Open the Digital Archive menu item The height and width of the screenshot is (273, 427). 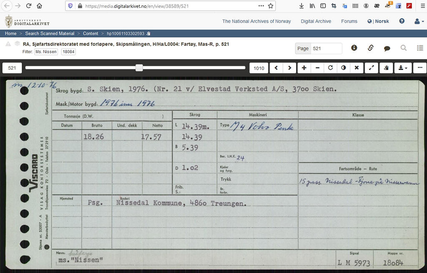316,21
